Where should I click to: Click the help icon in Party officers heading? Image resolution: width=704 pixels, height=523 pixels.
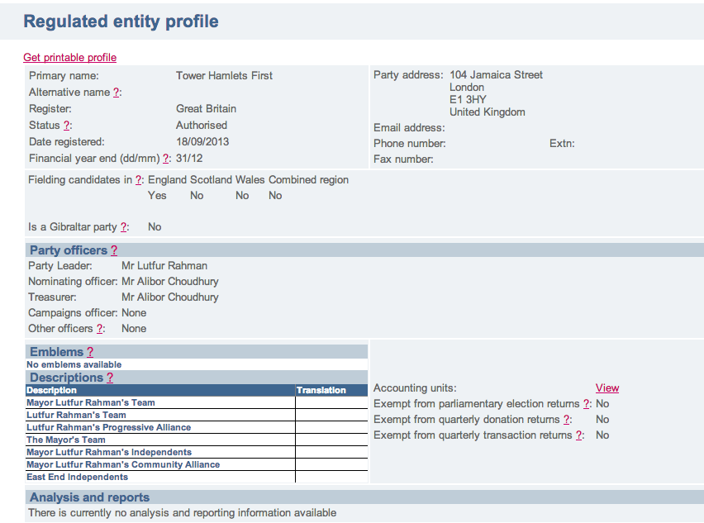[114, 250]
